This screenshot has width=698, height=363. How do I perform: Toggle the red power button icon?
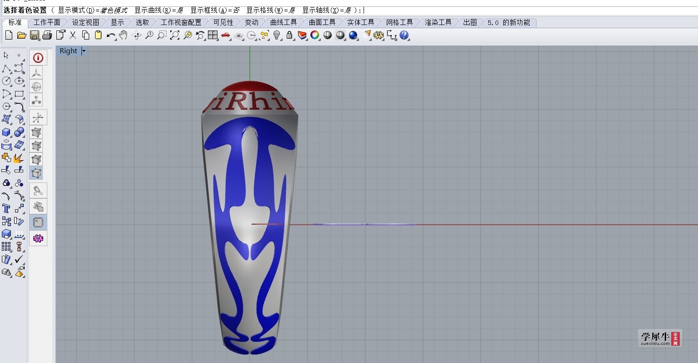point(38,58)
